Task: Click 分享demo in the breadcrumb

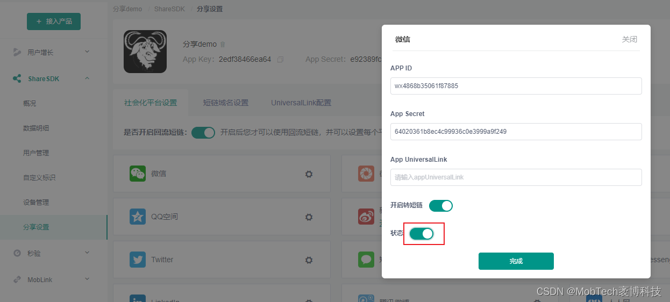Action: click(127, 9)
